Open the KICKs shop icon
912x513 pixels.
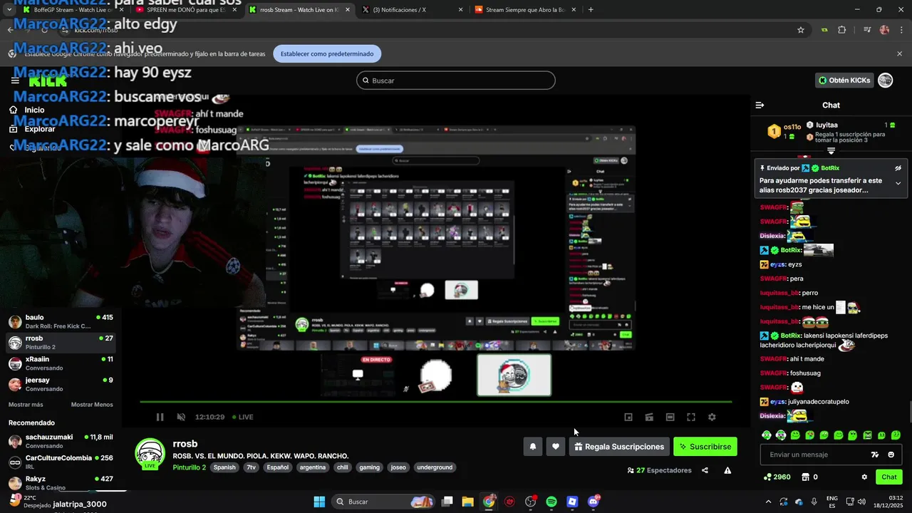tap(806, 477)
